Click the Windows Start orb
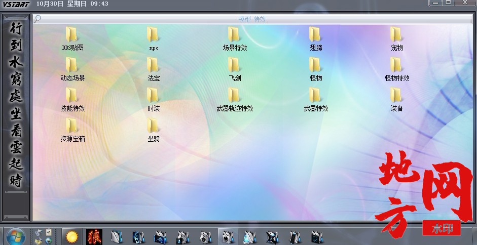 [x=15, y=236]
